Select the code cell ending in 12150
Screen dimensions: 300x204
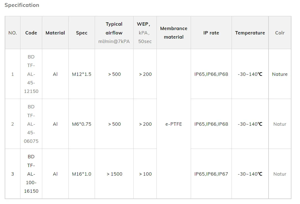pyautogui.click(x=31, y=74)
